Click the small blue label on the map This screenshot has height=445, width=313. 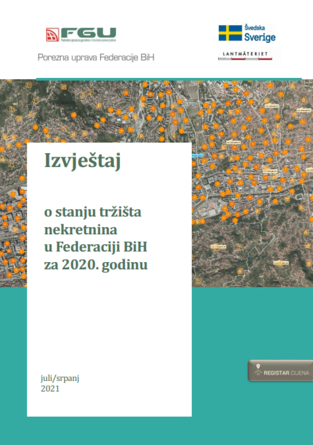pyautogui.click(x=197, y=155)
